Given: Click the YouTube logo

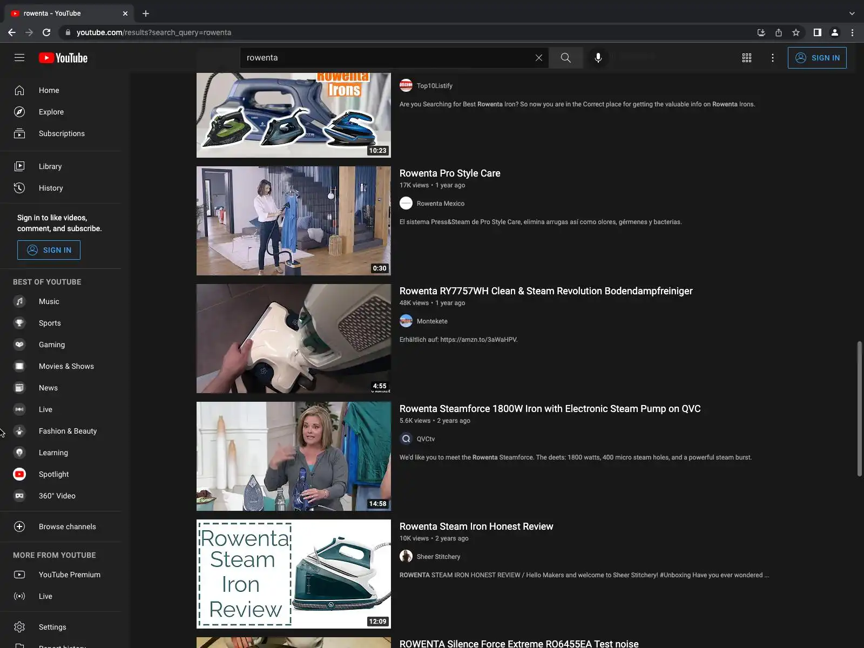Looking at the screenshot, I should point(63,58).
